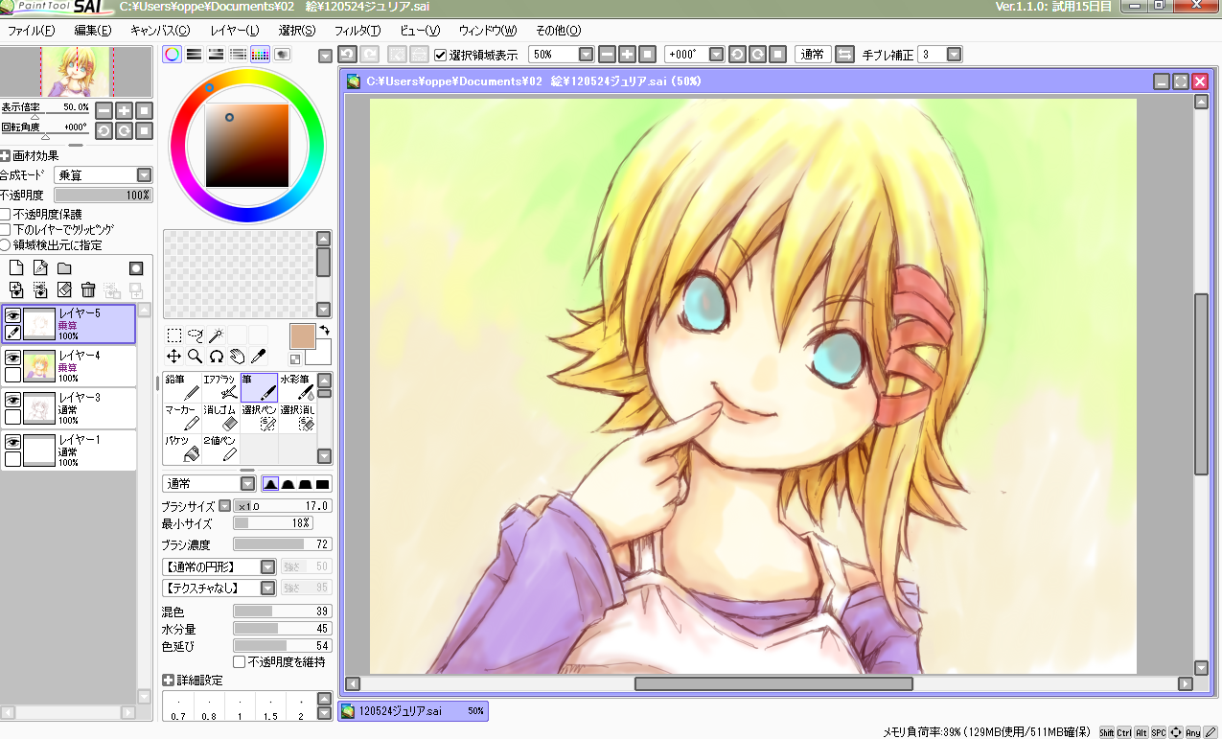This screenshot has width=1222, height=739.
Task: Open the レイヤー menu in menu bar
Action: 234,31
